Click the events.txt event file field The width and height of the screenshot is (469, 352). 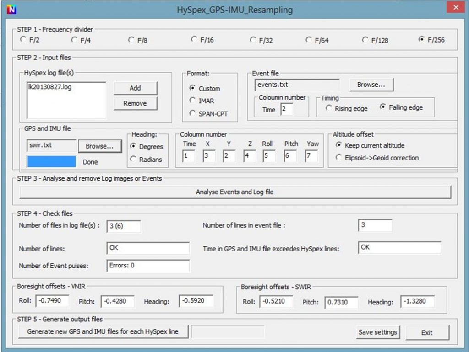tap(297, 85)
